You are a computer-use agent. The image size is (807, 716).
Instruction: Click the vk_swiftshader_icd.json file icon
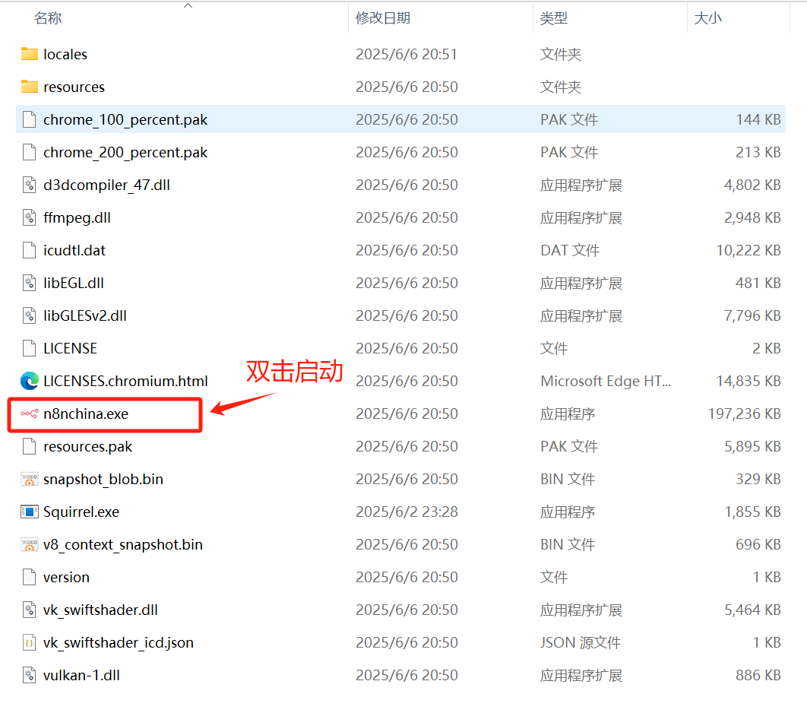coord(30,642)
